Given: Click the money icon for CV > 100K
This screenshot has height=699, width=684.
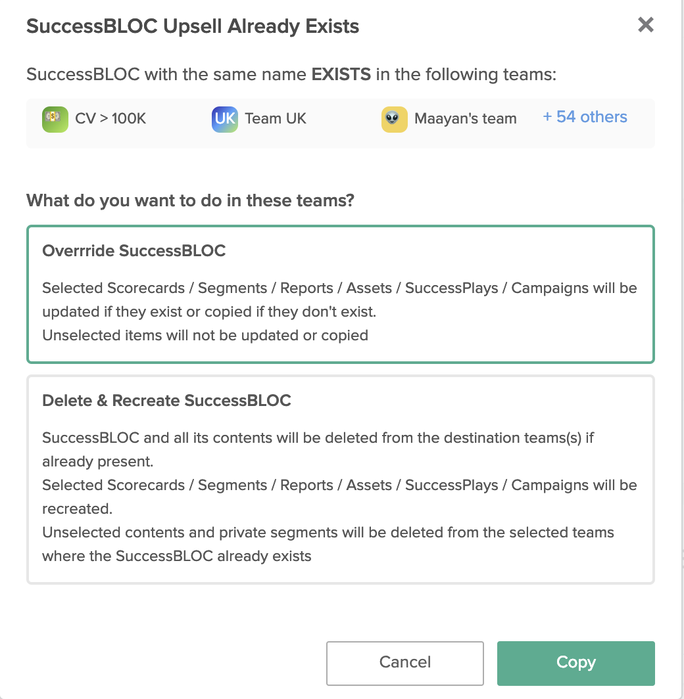Looking at the screenshot, I should 55,119.
